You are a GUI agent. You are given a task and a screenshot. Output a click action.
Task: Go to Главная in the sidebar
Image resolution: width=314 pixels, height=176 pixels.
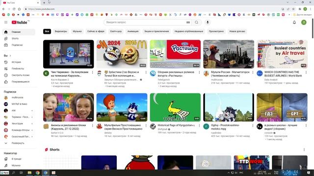(19, 32)
